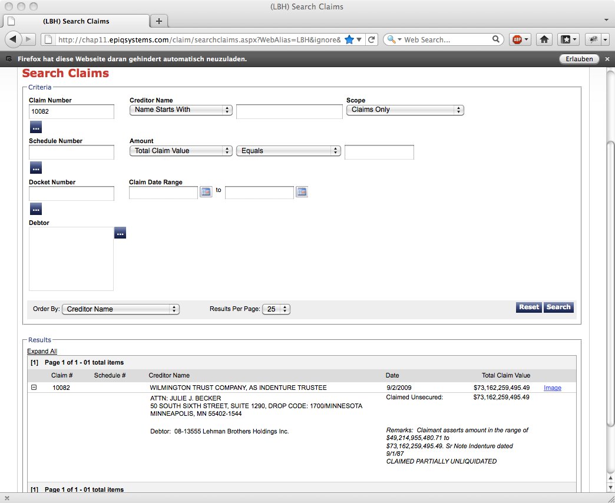Open the ellipsis button under Claim Number
Image resolution: width=615 pixels, height=503 pixels.
(x=36, y=127)
